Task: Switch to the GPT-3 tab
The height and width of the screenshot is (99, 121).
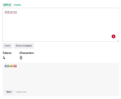Action: click(7, 5)
